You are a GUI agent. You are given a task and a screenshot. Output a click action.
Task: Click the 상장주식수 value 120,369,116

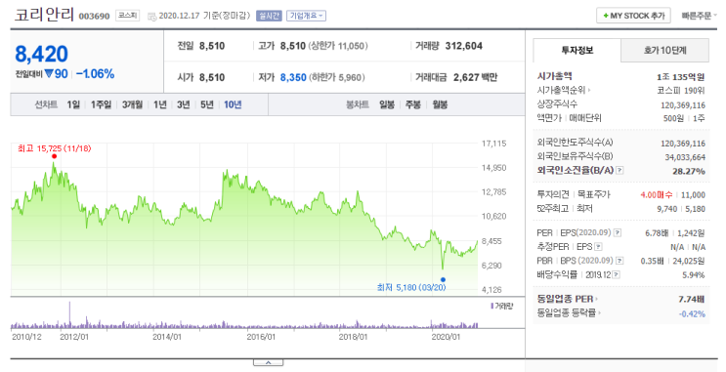coord(683,105)
